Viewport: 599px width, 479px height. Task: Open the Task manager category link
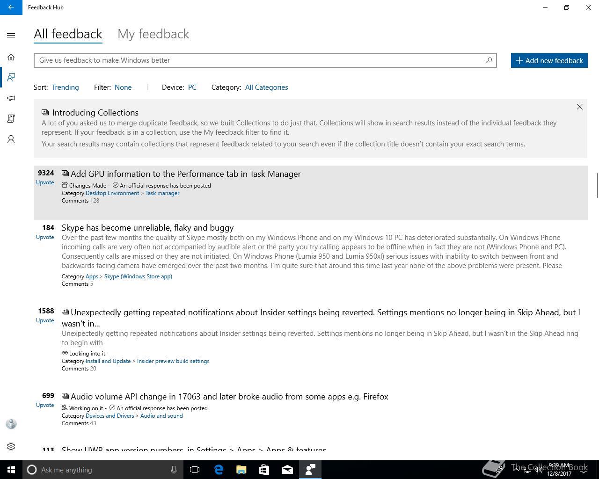tap(162, 193)
